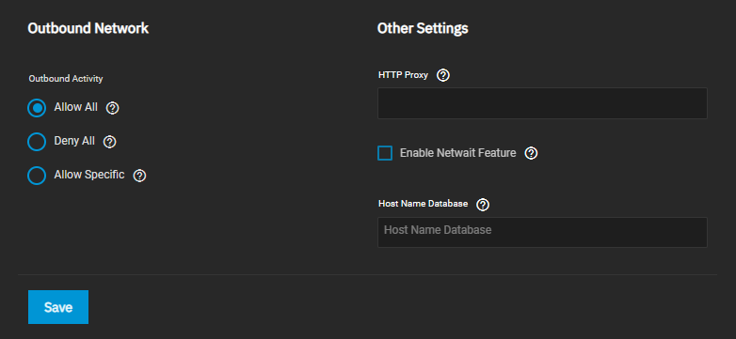Screen dimensions: 736x339
Task: Show help for Allow Specific option
Action: (140, 176)
